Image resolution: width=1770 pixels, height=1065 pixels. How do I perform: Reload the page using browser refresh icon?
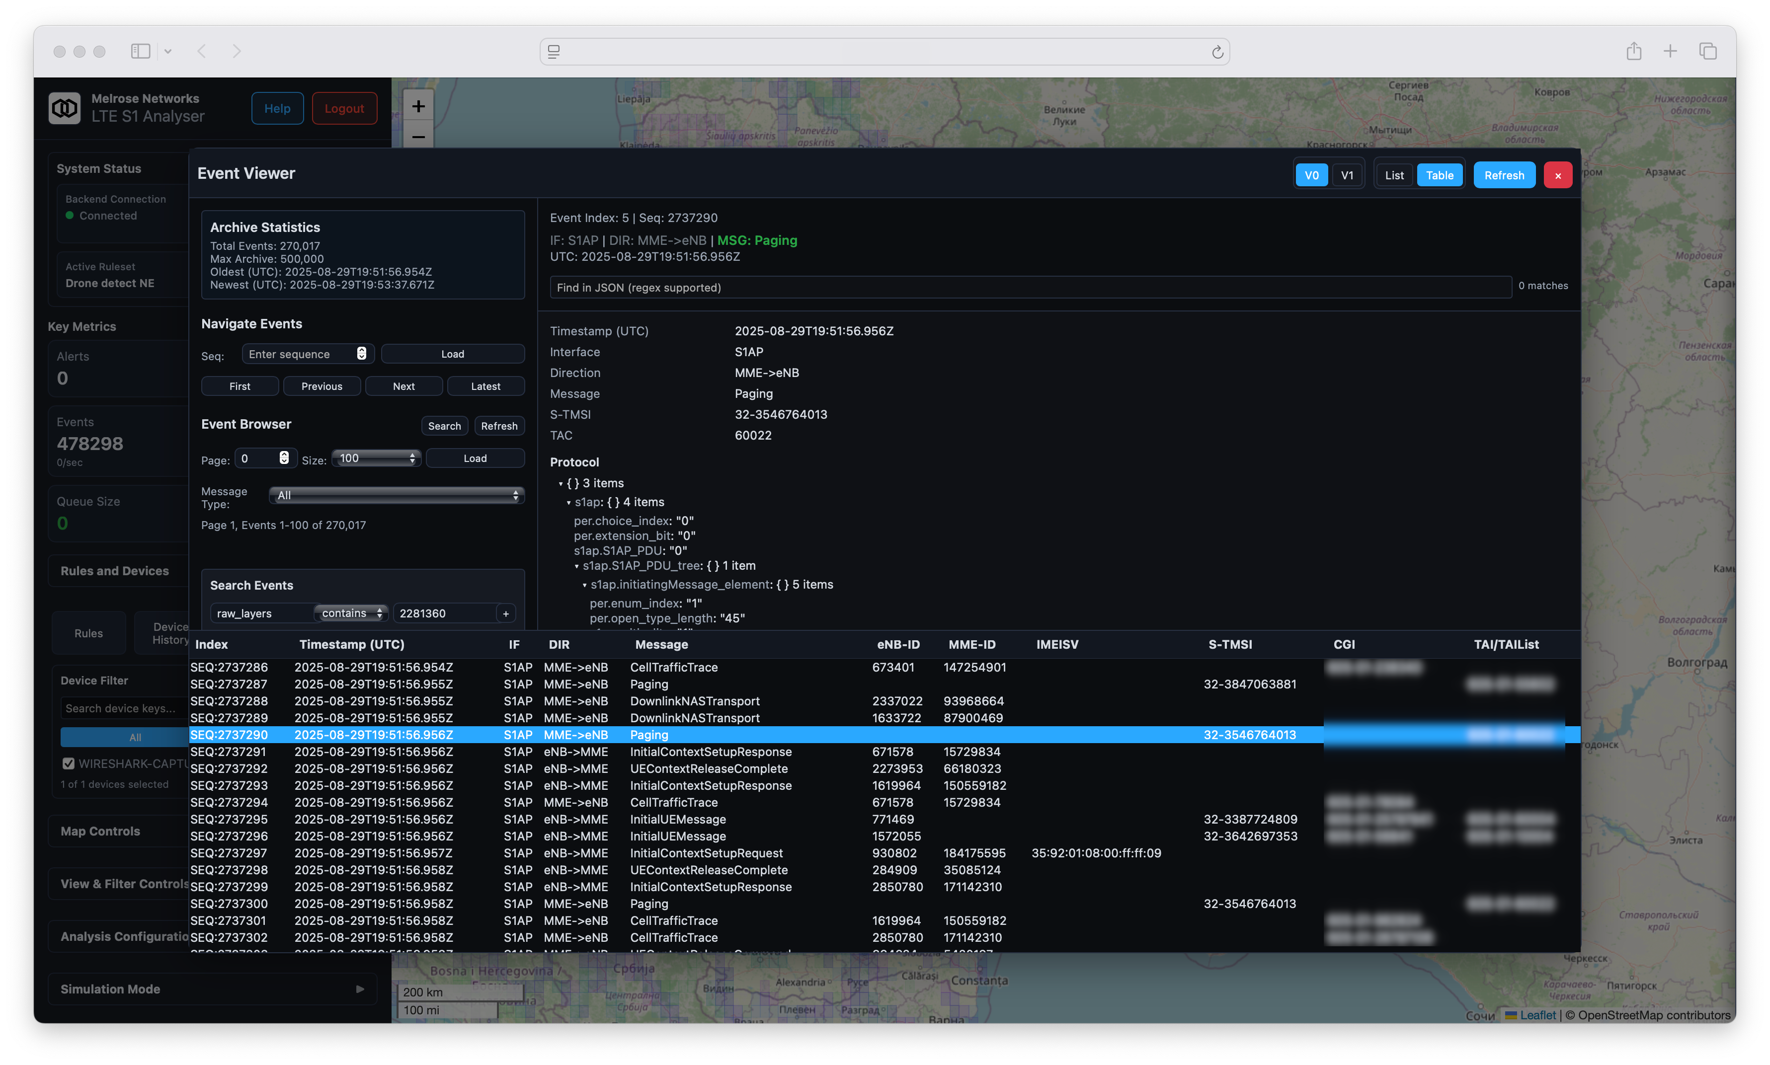pos(1217,52)
